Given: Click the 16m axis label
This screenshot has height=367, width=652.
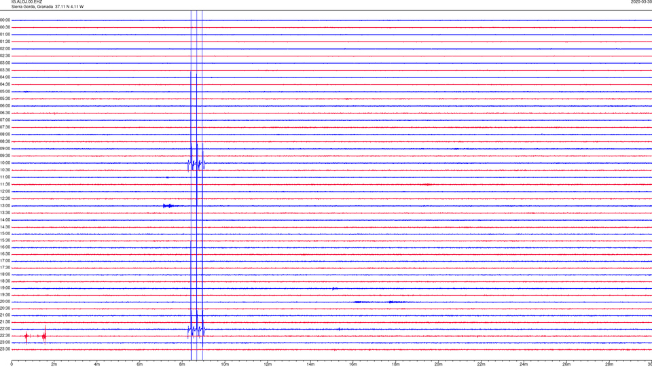Looking at the screenshot, I should pos(353,364).
